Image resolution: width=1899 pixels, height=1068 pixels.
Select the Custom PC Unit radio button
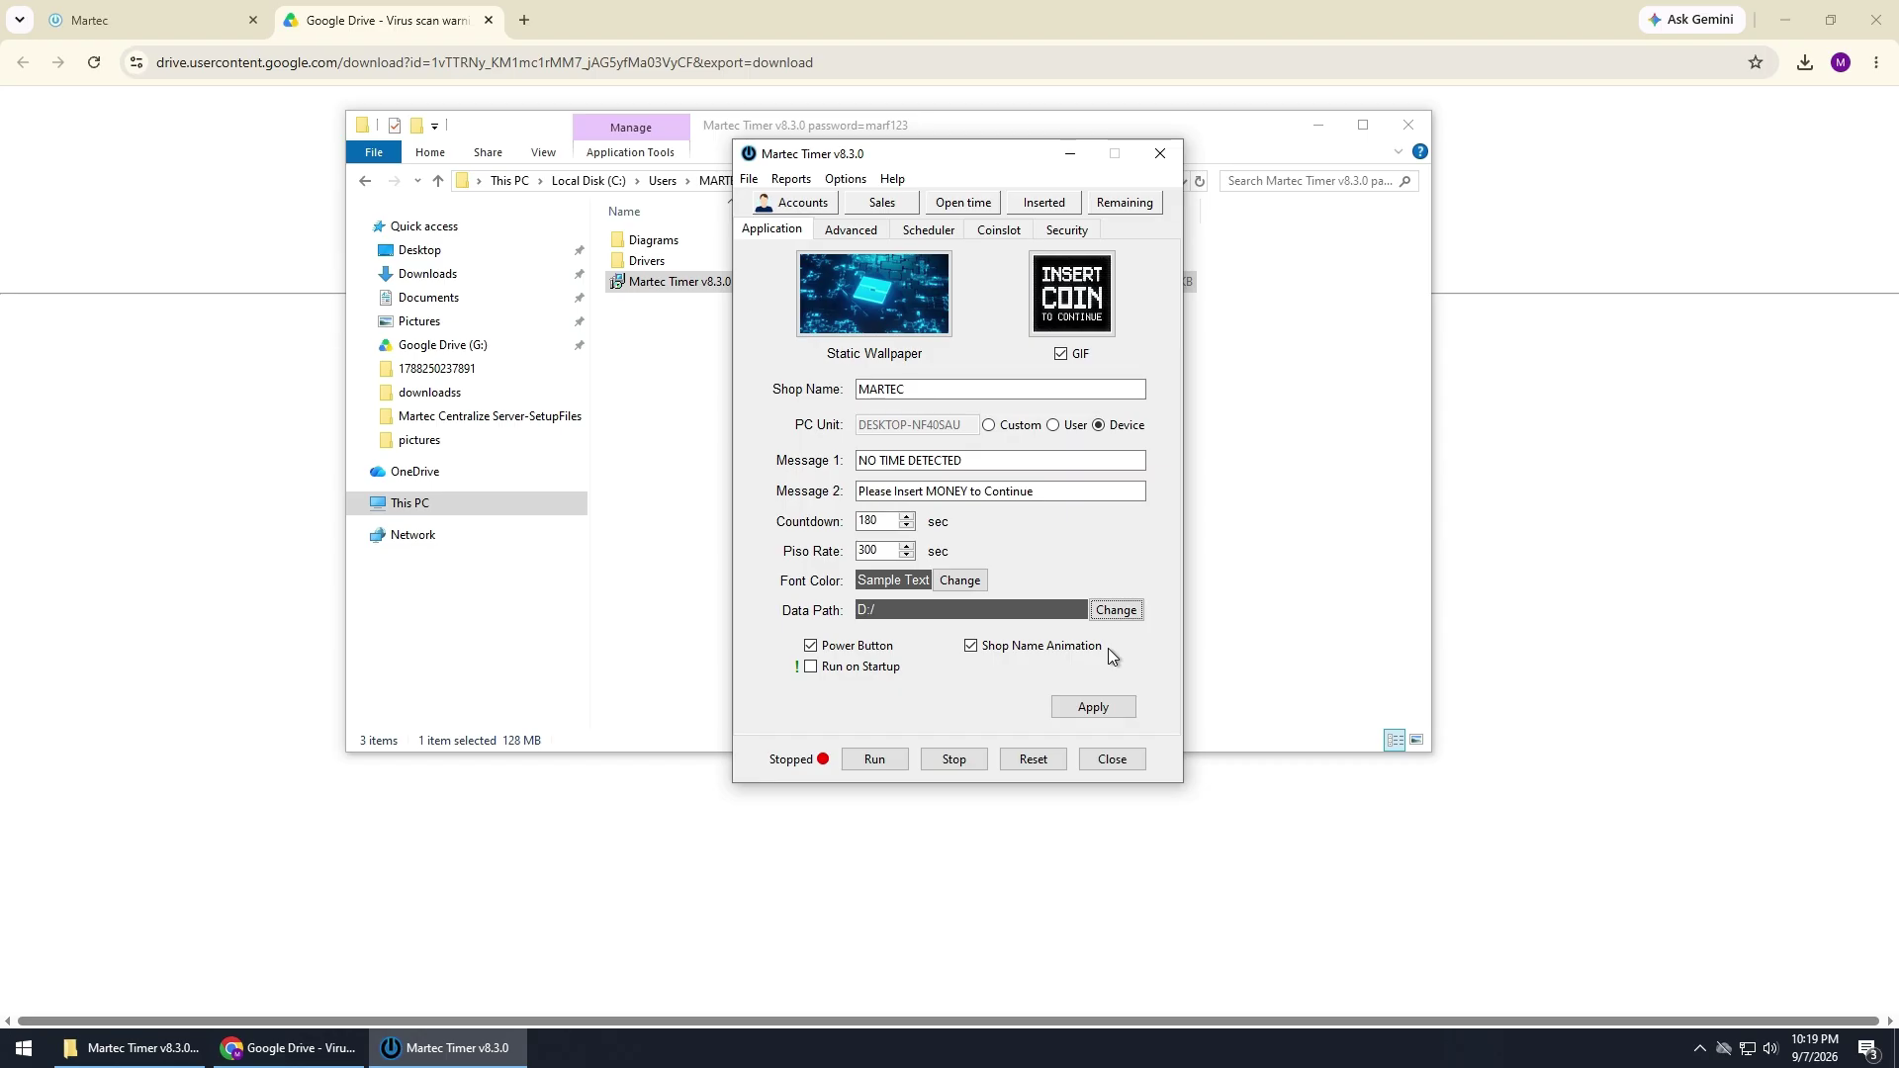coord(989,425)
